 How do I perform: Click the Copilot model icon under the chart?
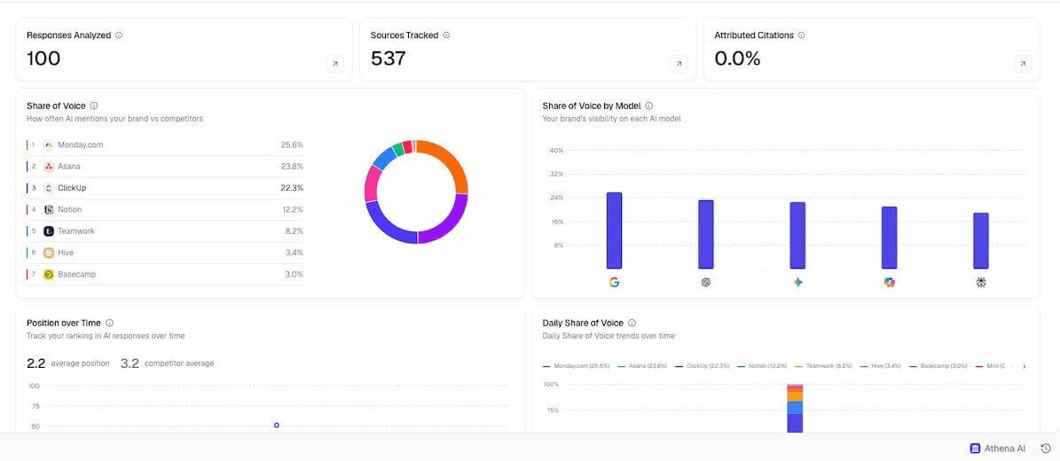point(890,283)
